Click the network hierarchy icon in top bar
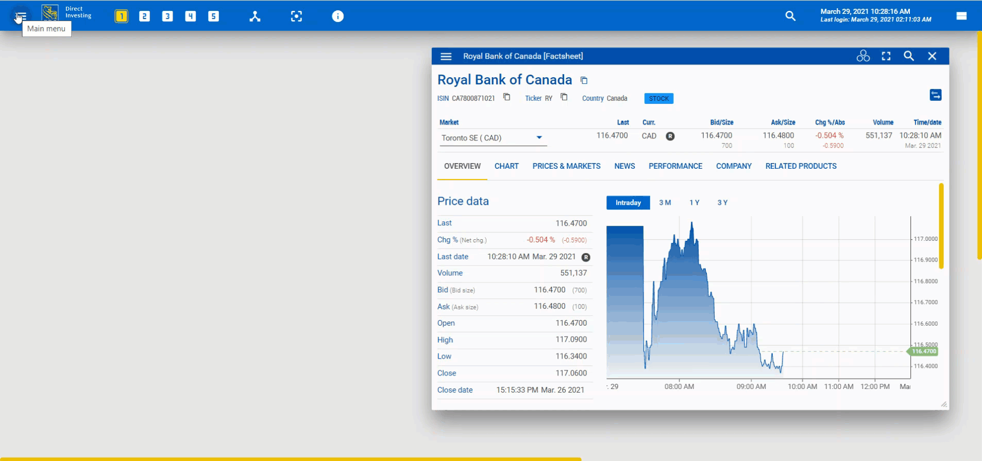This screenshot has width=982, height=461. pyautogui.click(x=255, y=16)
